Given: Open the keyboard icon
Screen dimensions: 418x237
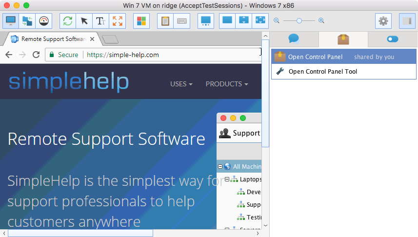Looking at the screenshot, I should 182,21.
